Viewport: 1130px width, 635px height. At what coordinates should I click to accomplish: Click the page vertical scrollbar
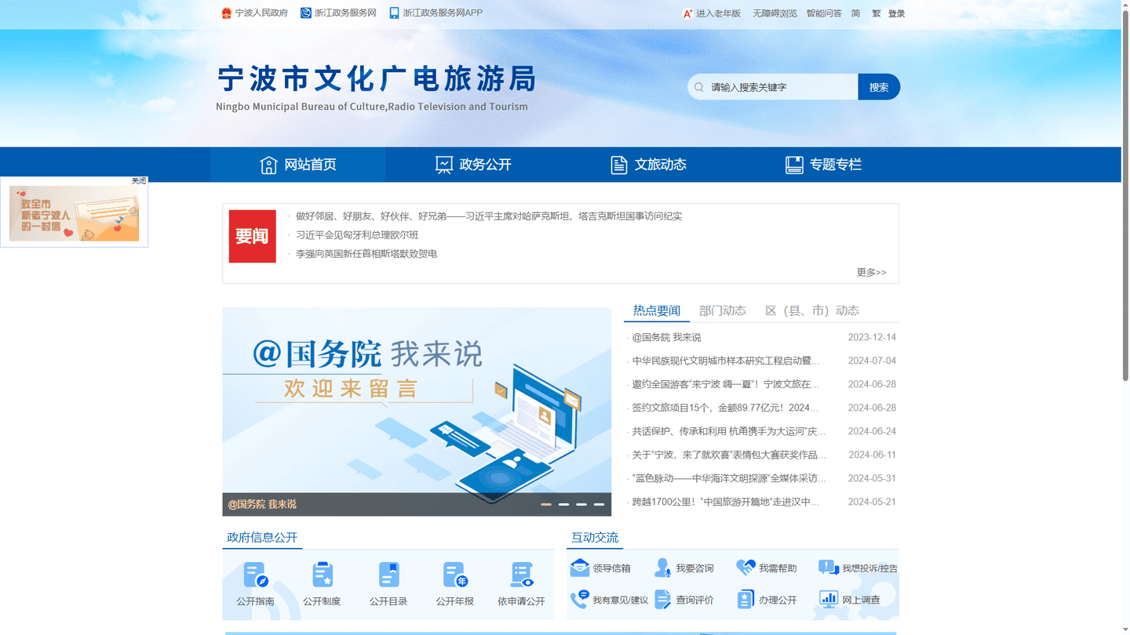click(x=1125, y=196)
